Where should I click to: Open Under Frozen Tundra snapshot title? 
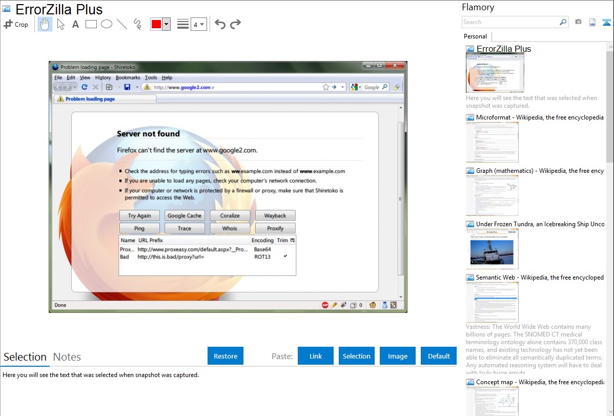pos(540,224)
